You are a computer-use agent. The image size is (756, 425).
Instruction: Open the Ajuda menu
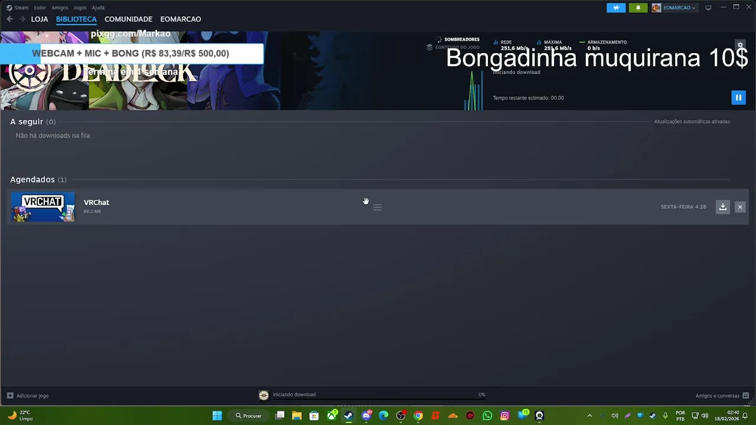click(x=98, y=8)
